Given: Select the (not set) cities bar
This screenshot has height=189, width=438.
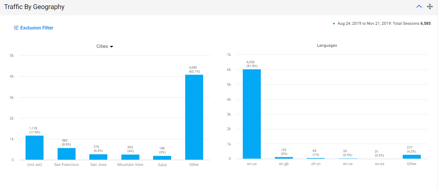Looking at the screenshot, I should (34, 148).
